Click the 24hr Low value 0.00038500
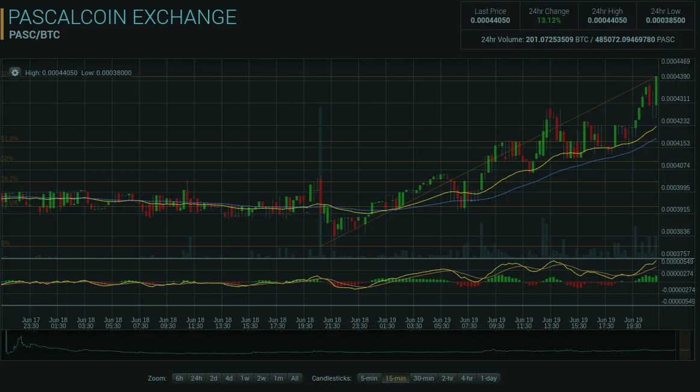700x392 pixels. 666,20
